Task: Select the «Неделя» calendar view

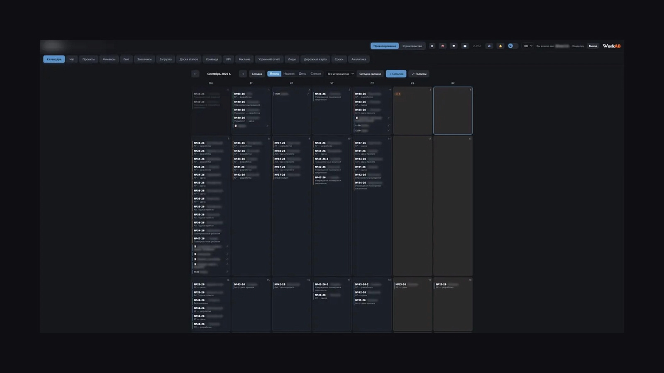Action: click(289, 74)
